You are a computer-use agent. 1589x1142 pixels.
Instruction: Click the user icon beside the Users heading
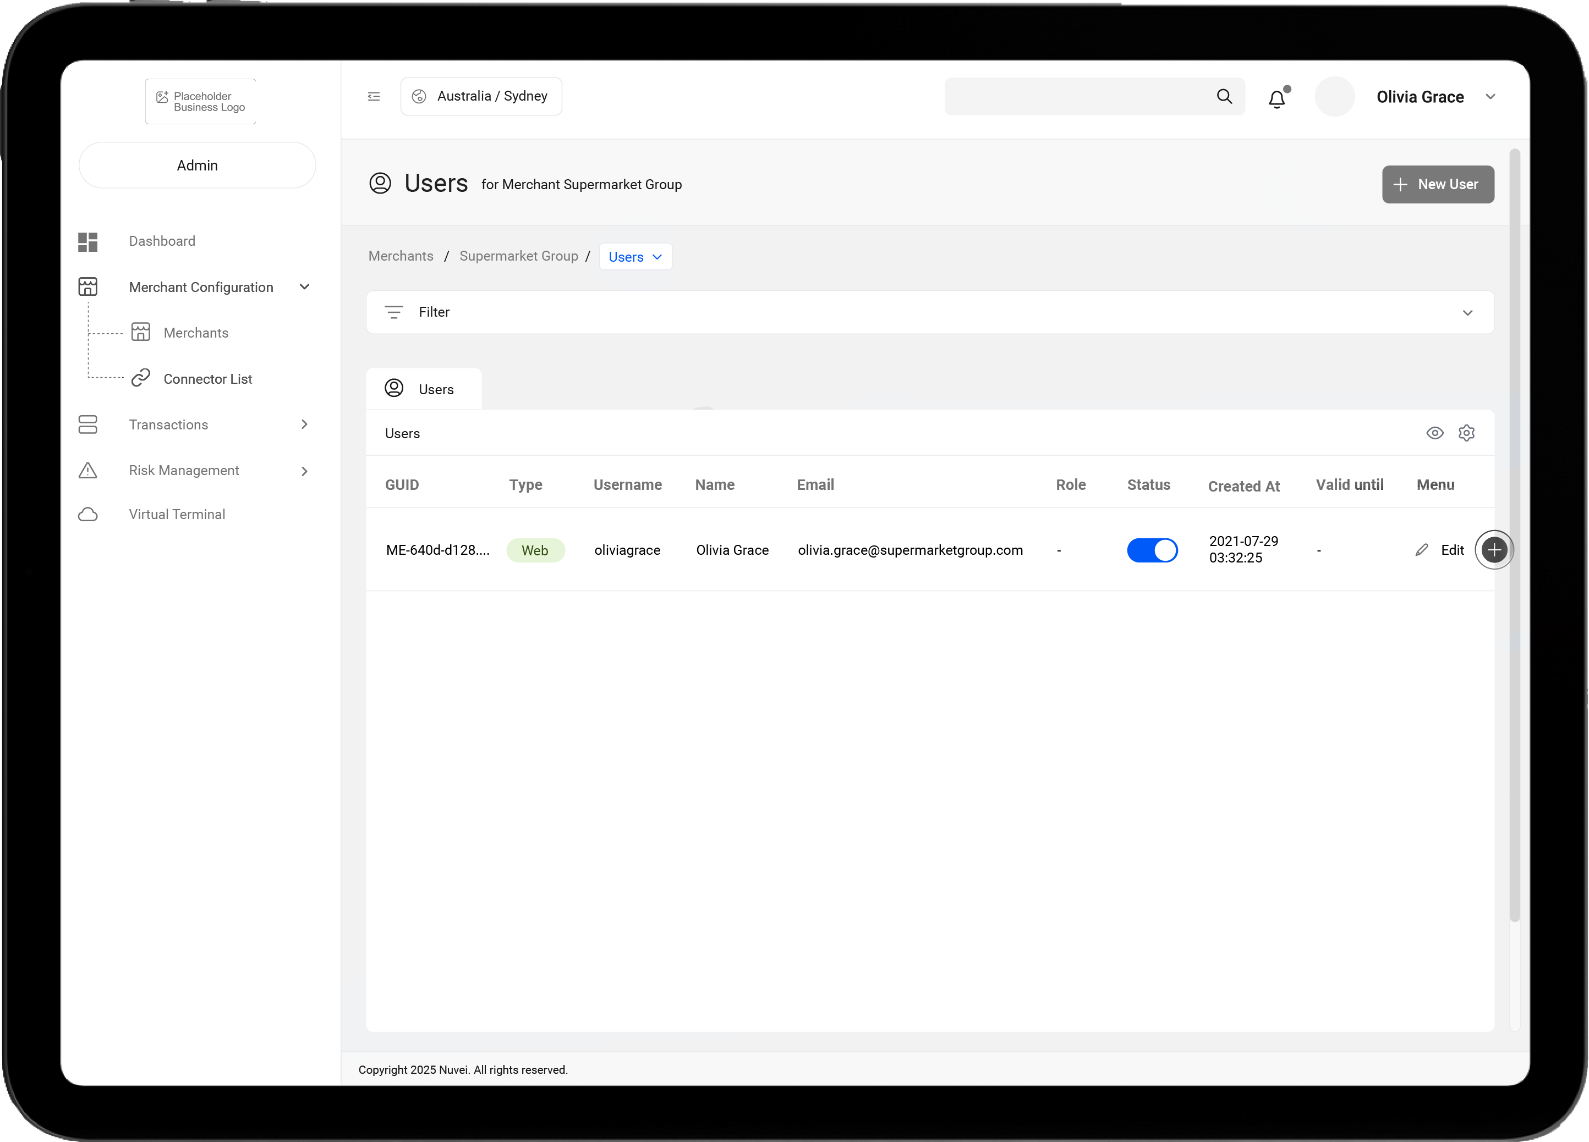click(380, 183)
